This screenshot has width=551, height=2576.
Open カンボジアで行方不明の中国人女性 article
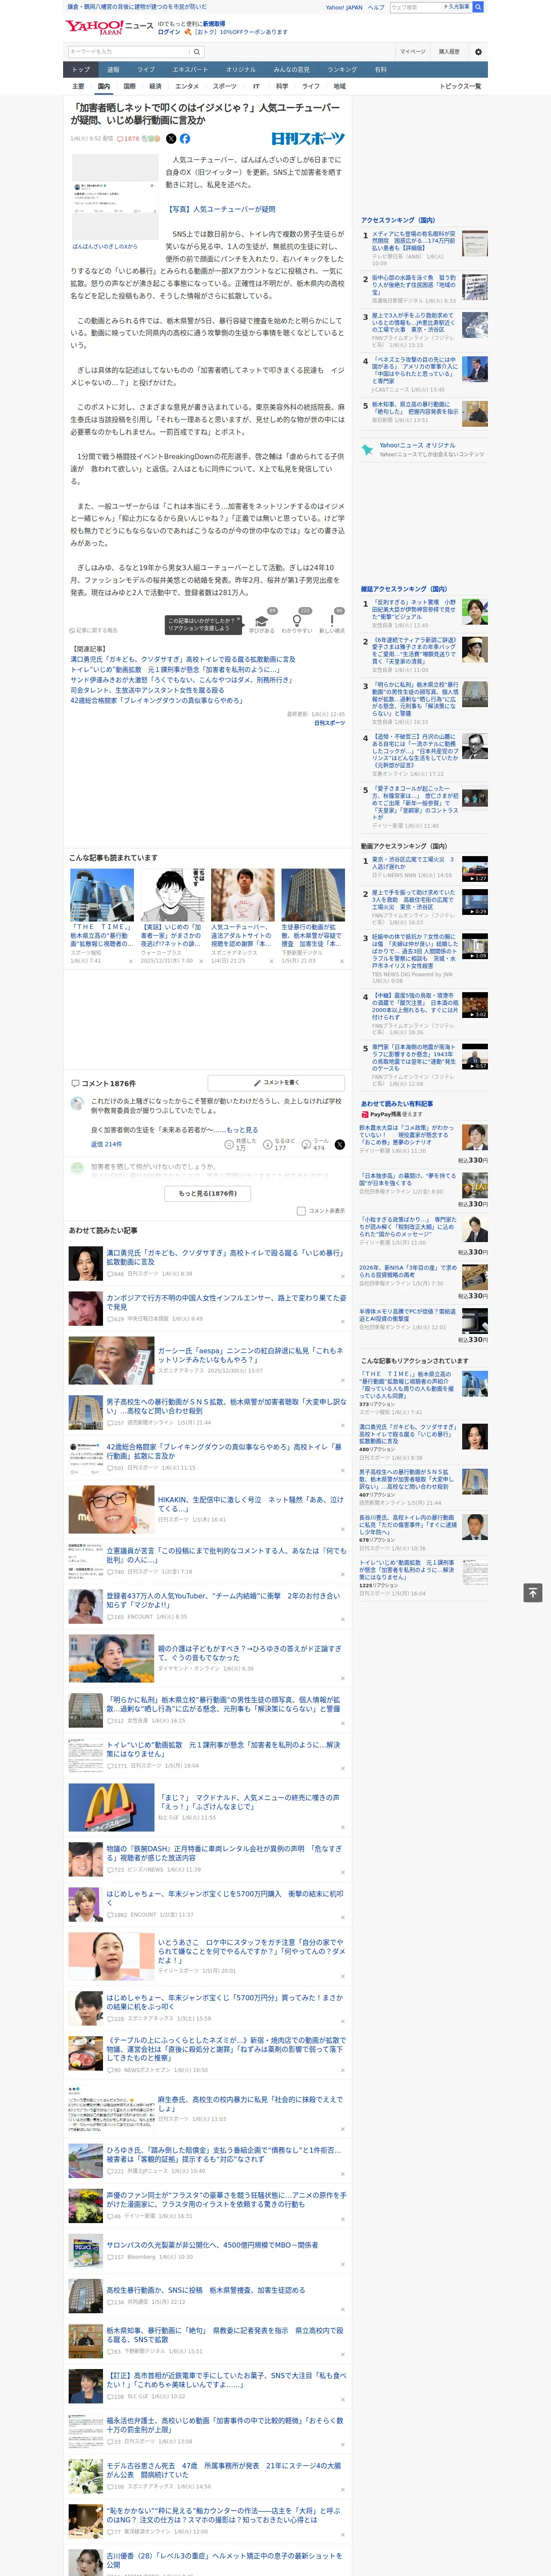coord(226,1302)
